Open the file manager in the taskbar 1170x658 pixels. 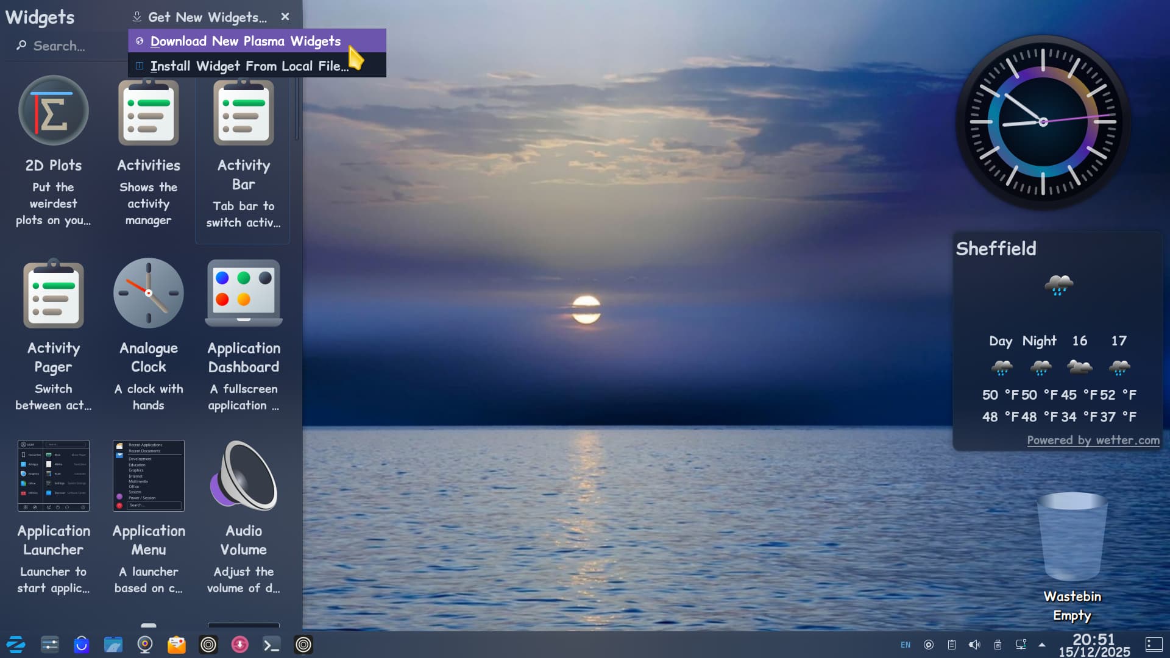point(113,644)
